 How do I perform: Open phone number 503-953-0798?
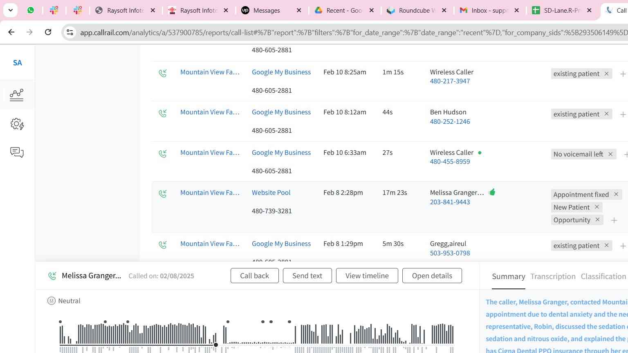pos(450,253)
